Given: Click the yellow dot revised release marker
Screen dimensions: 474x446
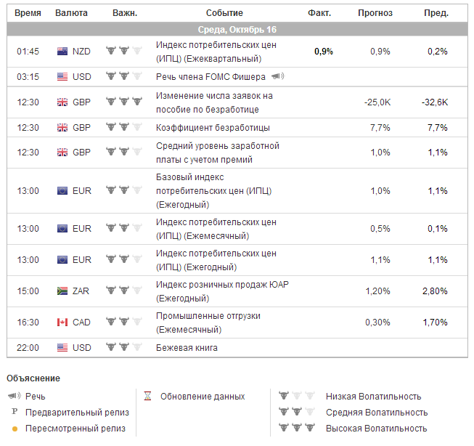Looking at the screenshot, I should tap(14, 429).
